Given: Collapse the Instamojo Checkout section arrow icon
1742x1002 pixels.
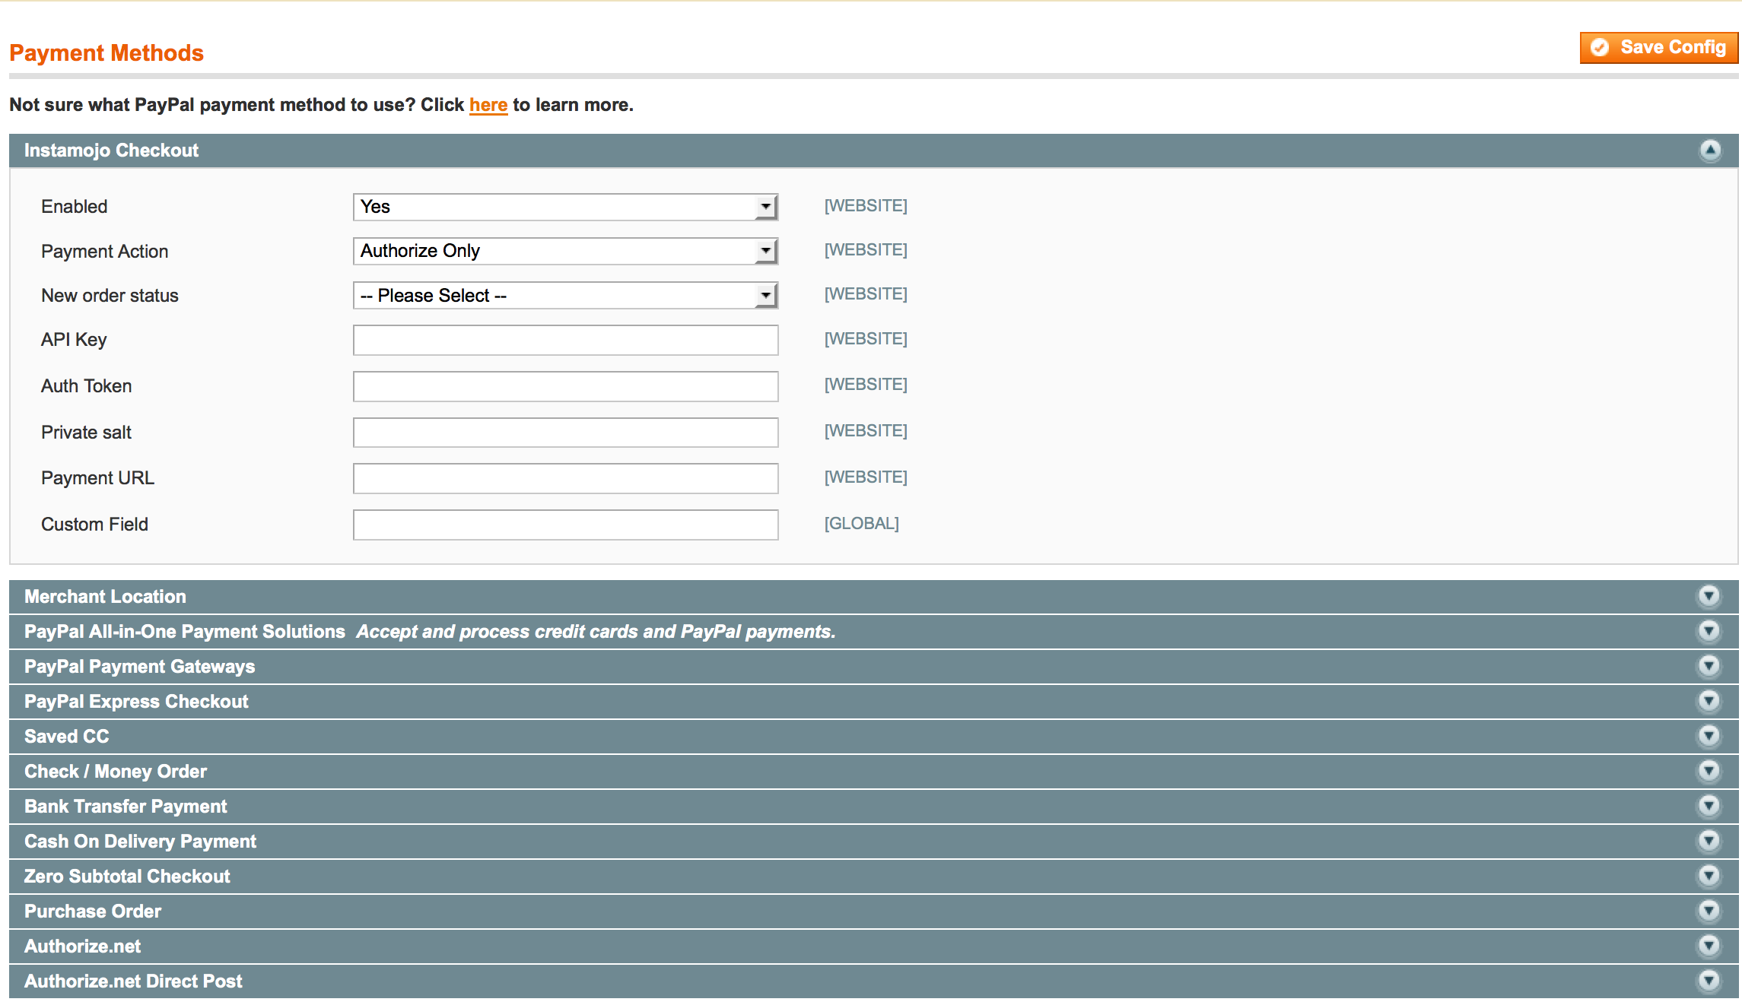Looking at the screenshot, I should coord(1710,151).
